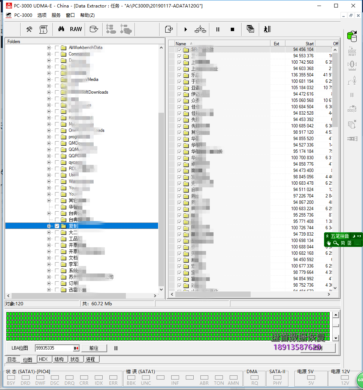363x390 pixels.
Task: Tick the checkbox beside the 乐 folder entry
Action: click(179, 75)
